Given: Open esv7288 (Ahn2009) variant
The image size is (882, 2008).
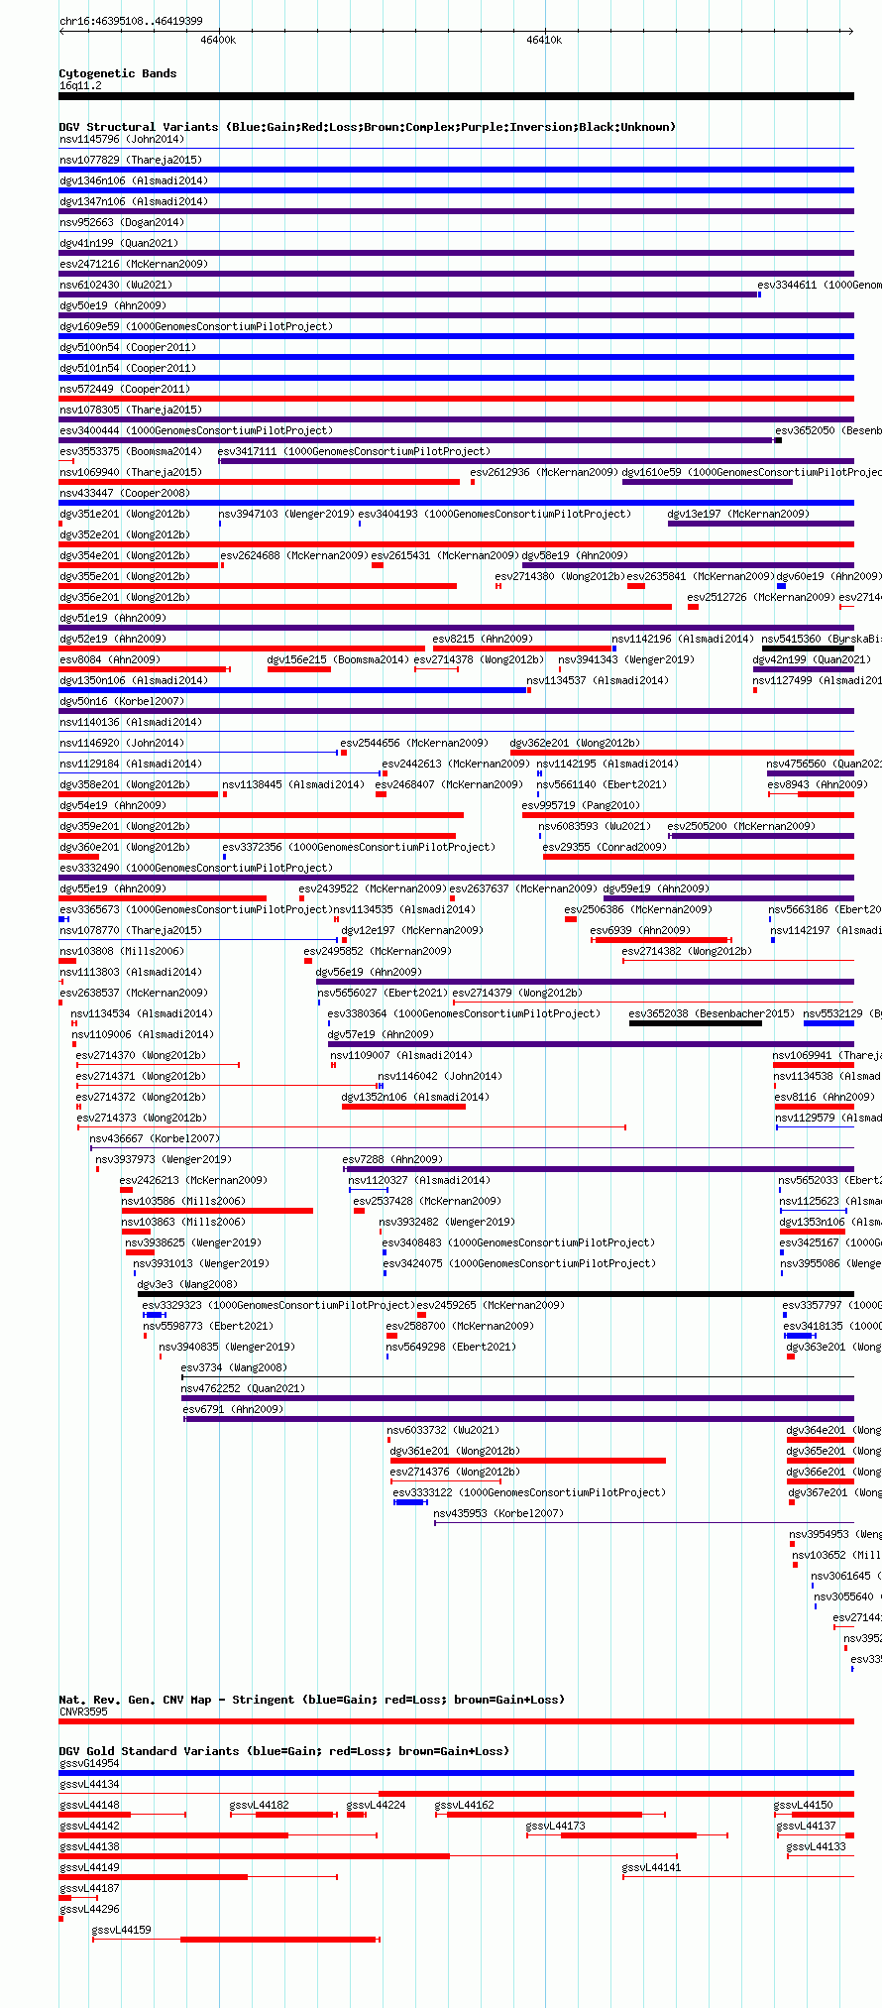Looking at the screenshot, I should coord(392,1159).
